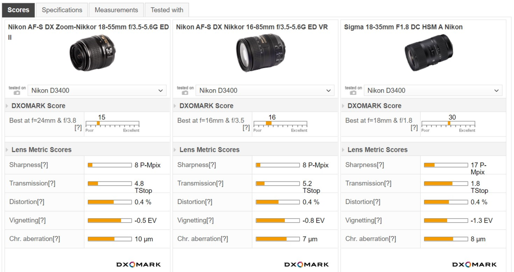The height and width of the screenshot is (272, 514).
Task: Open Transmission[?] help for Nikon 18-55mm
Action: (51, 184)
